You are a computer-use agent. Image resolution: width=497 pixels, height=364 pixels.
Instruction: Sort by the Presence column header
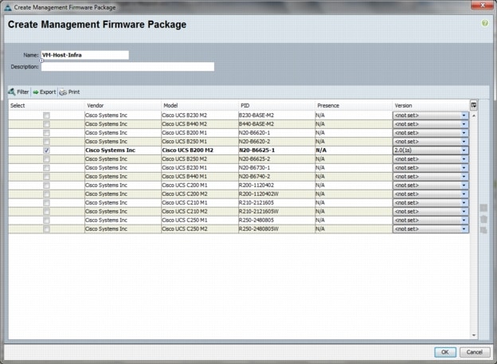[354, 106]
